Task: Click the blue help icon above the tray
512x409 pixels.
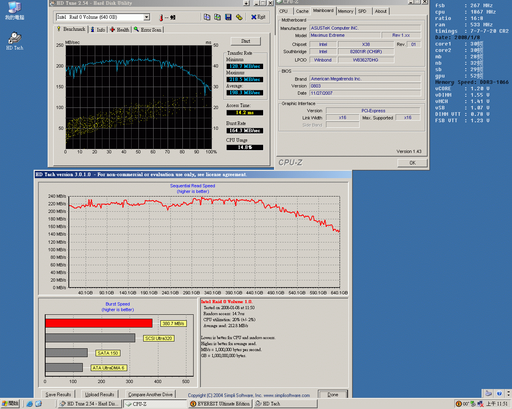Action: pyautogui.click(x=499, y=393)
